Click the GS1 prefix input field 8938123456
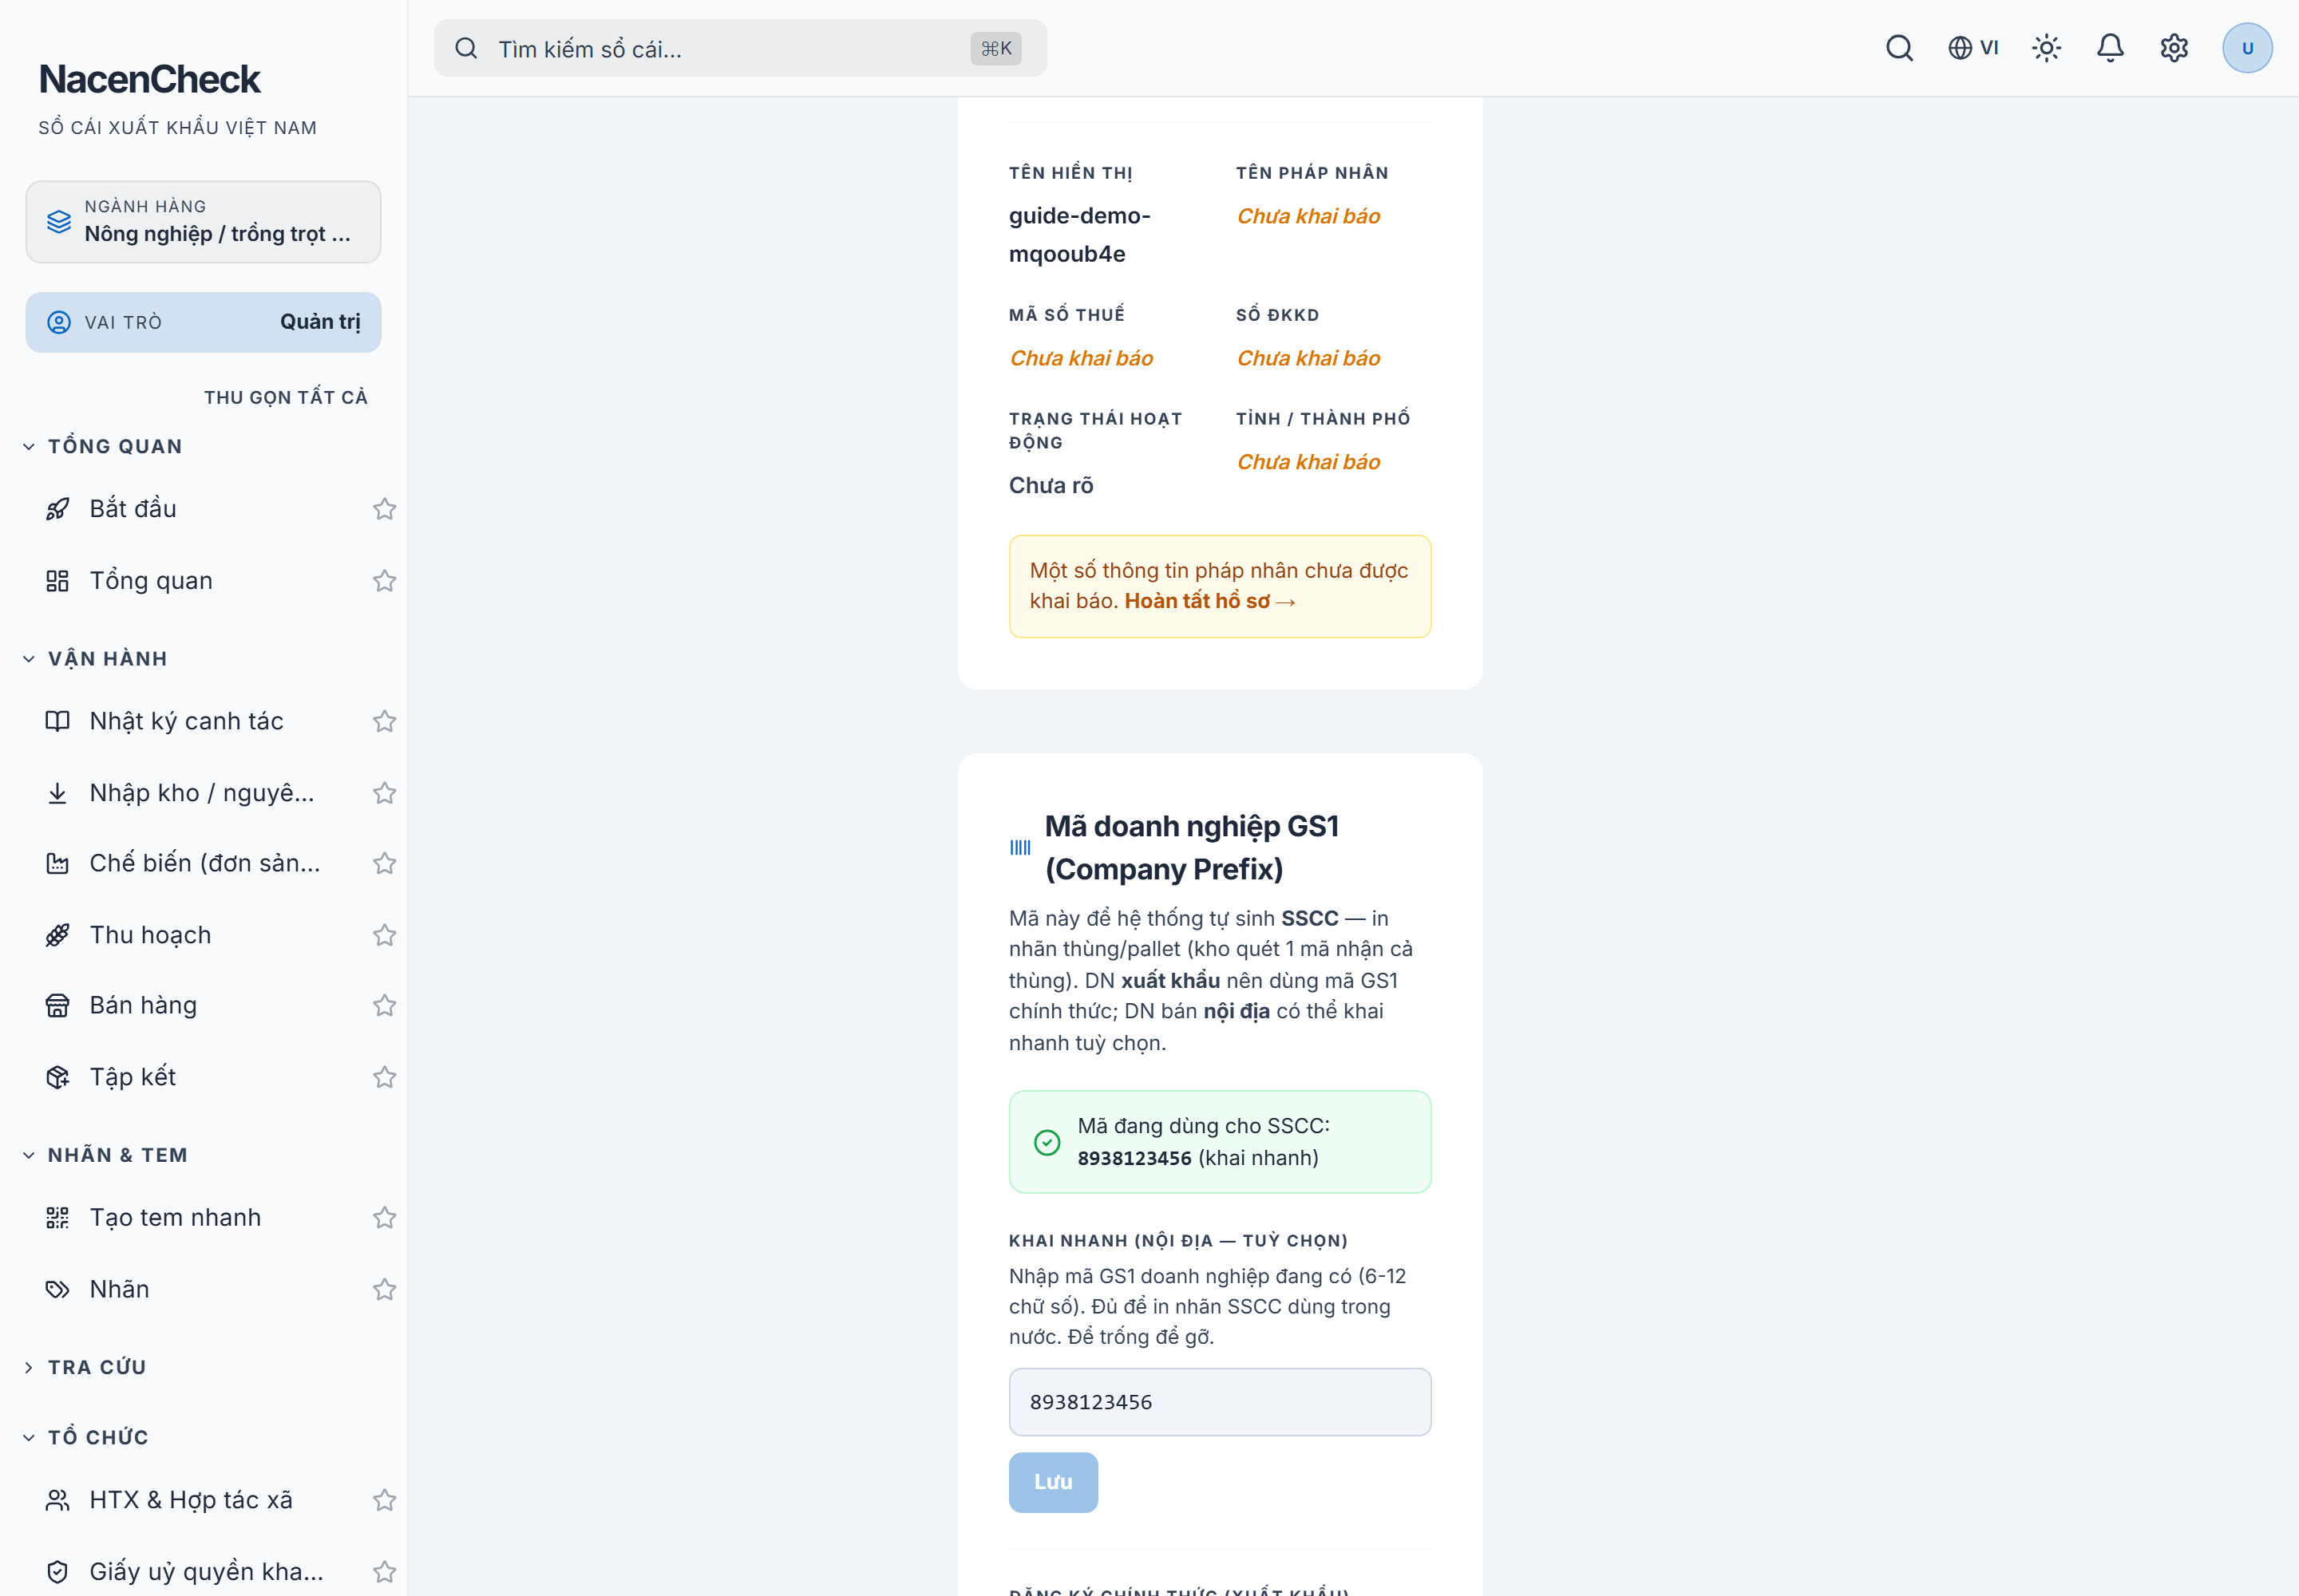2299x1596 pixels. [x=1220, y=1402]
